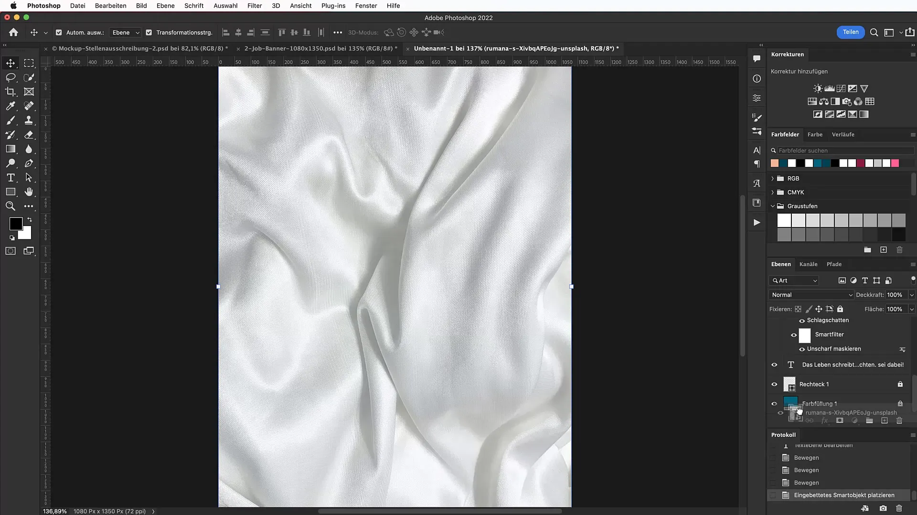This screenshot has height=515, width=917.
Task: Toggle Unscharf maskieren filter visibility
Action: point(802,349)
